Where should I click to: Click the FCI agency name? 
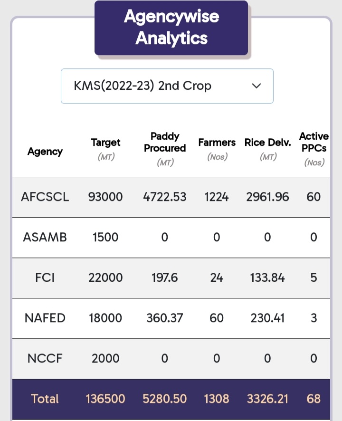click(x=45, y=277)
